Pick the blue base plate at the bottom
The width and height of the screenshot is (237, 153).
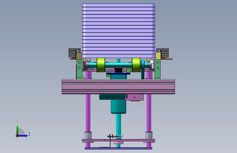click(x=119, y=148)
